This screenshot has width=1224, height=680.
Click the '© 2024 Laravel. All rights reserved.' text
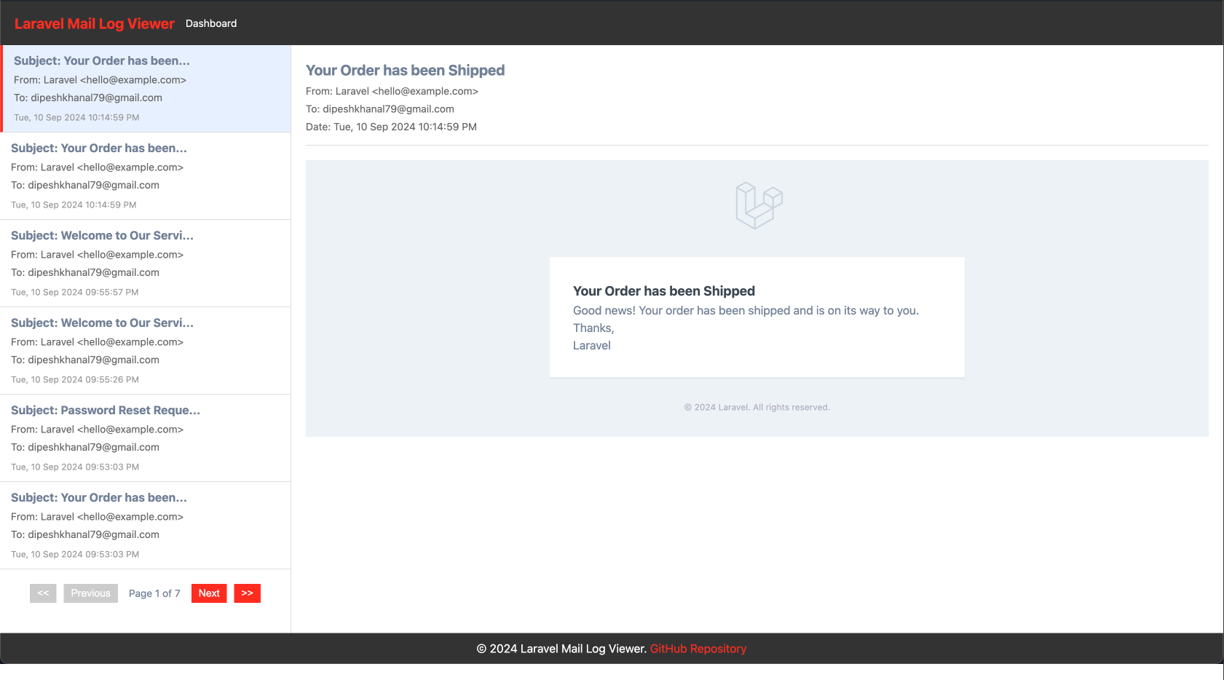coord(757,407)
